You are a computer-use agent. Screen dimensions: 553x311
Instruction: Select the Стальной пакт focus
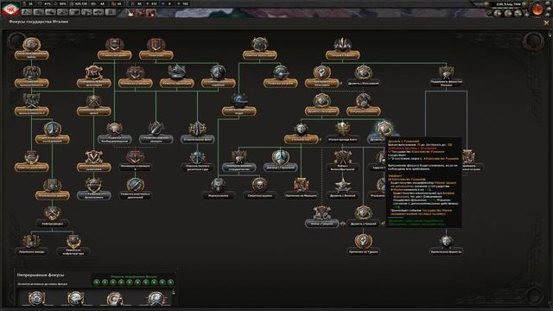301,133
